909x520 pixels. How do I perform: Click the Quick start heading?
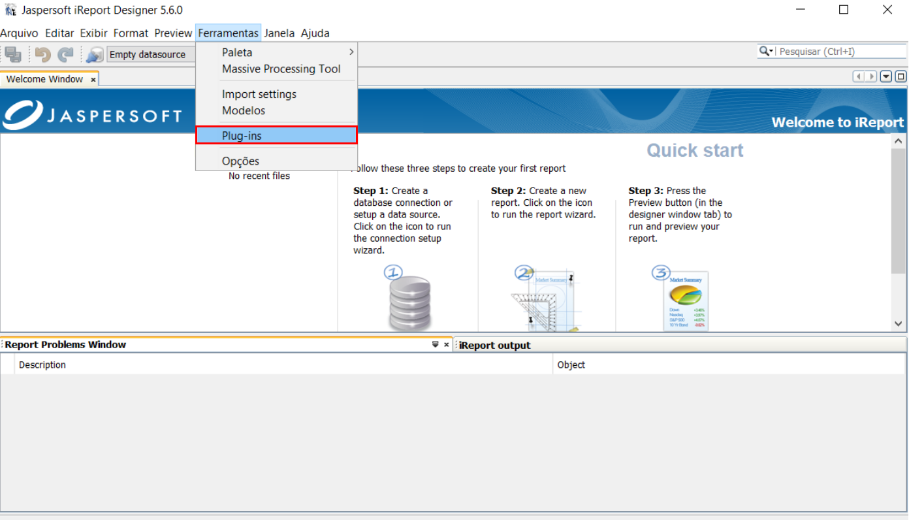695,150
